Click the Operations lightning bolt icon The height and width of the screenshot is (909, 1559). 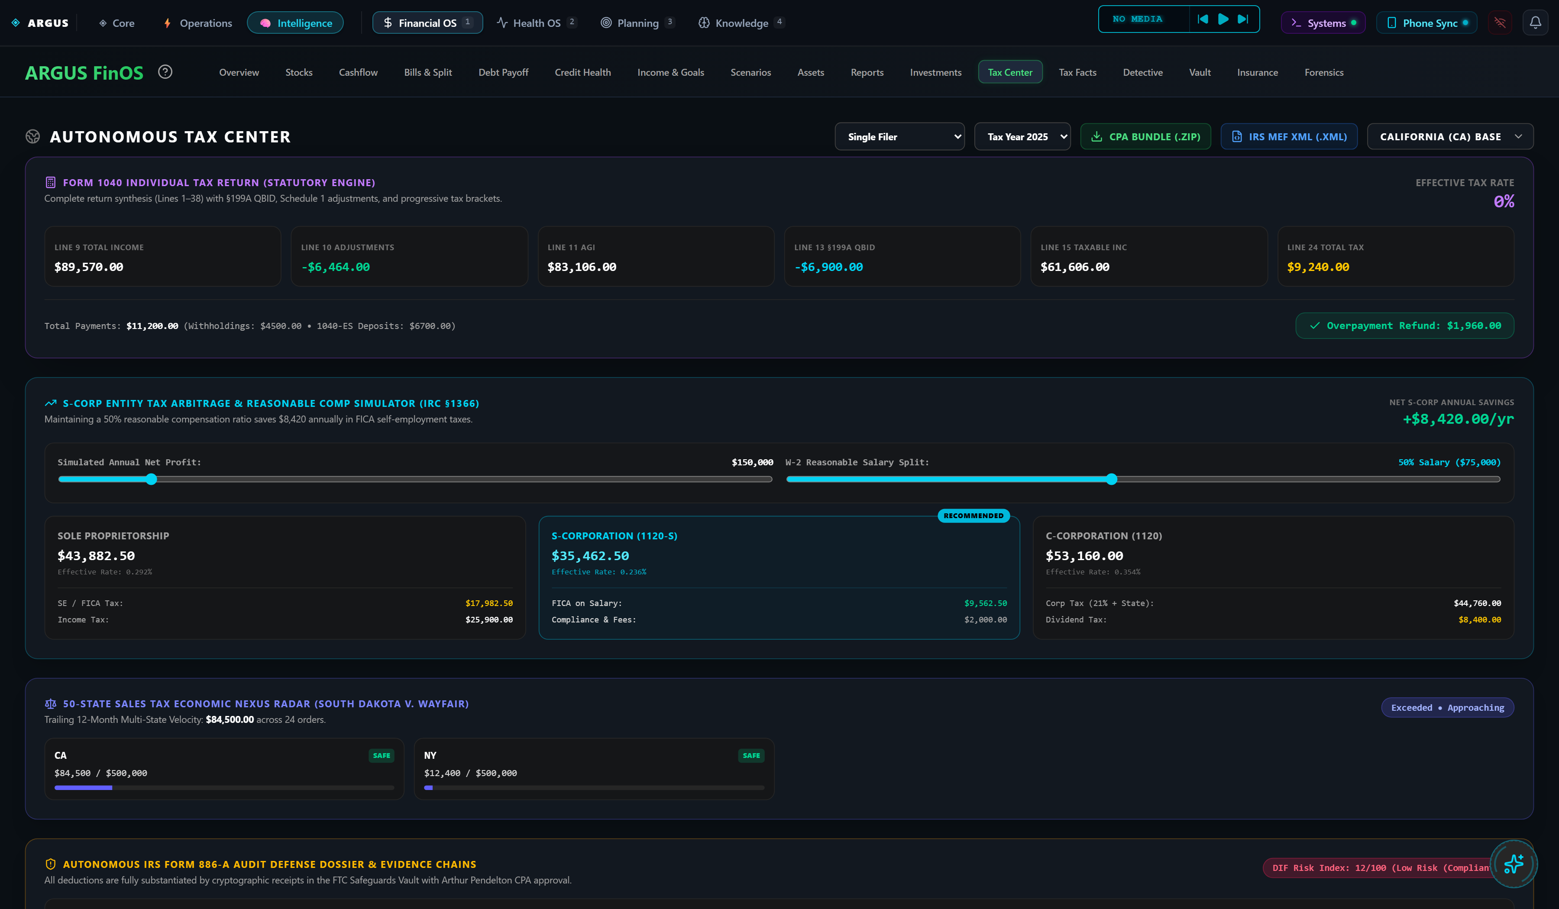[x=167, y=23]
